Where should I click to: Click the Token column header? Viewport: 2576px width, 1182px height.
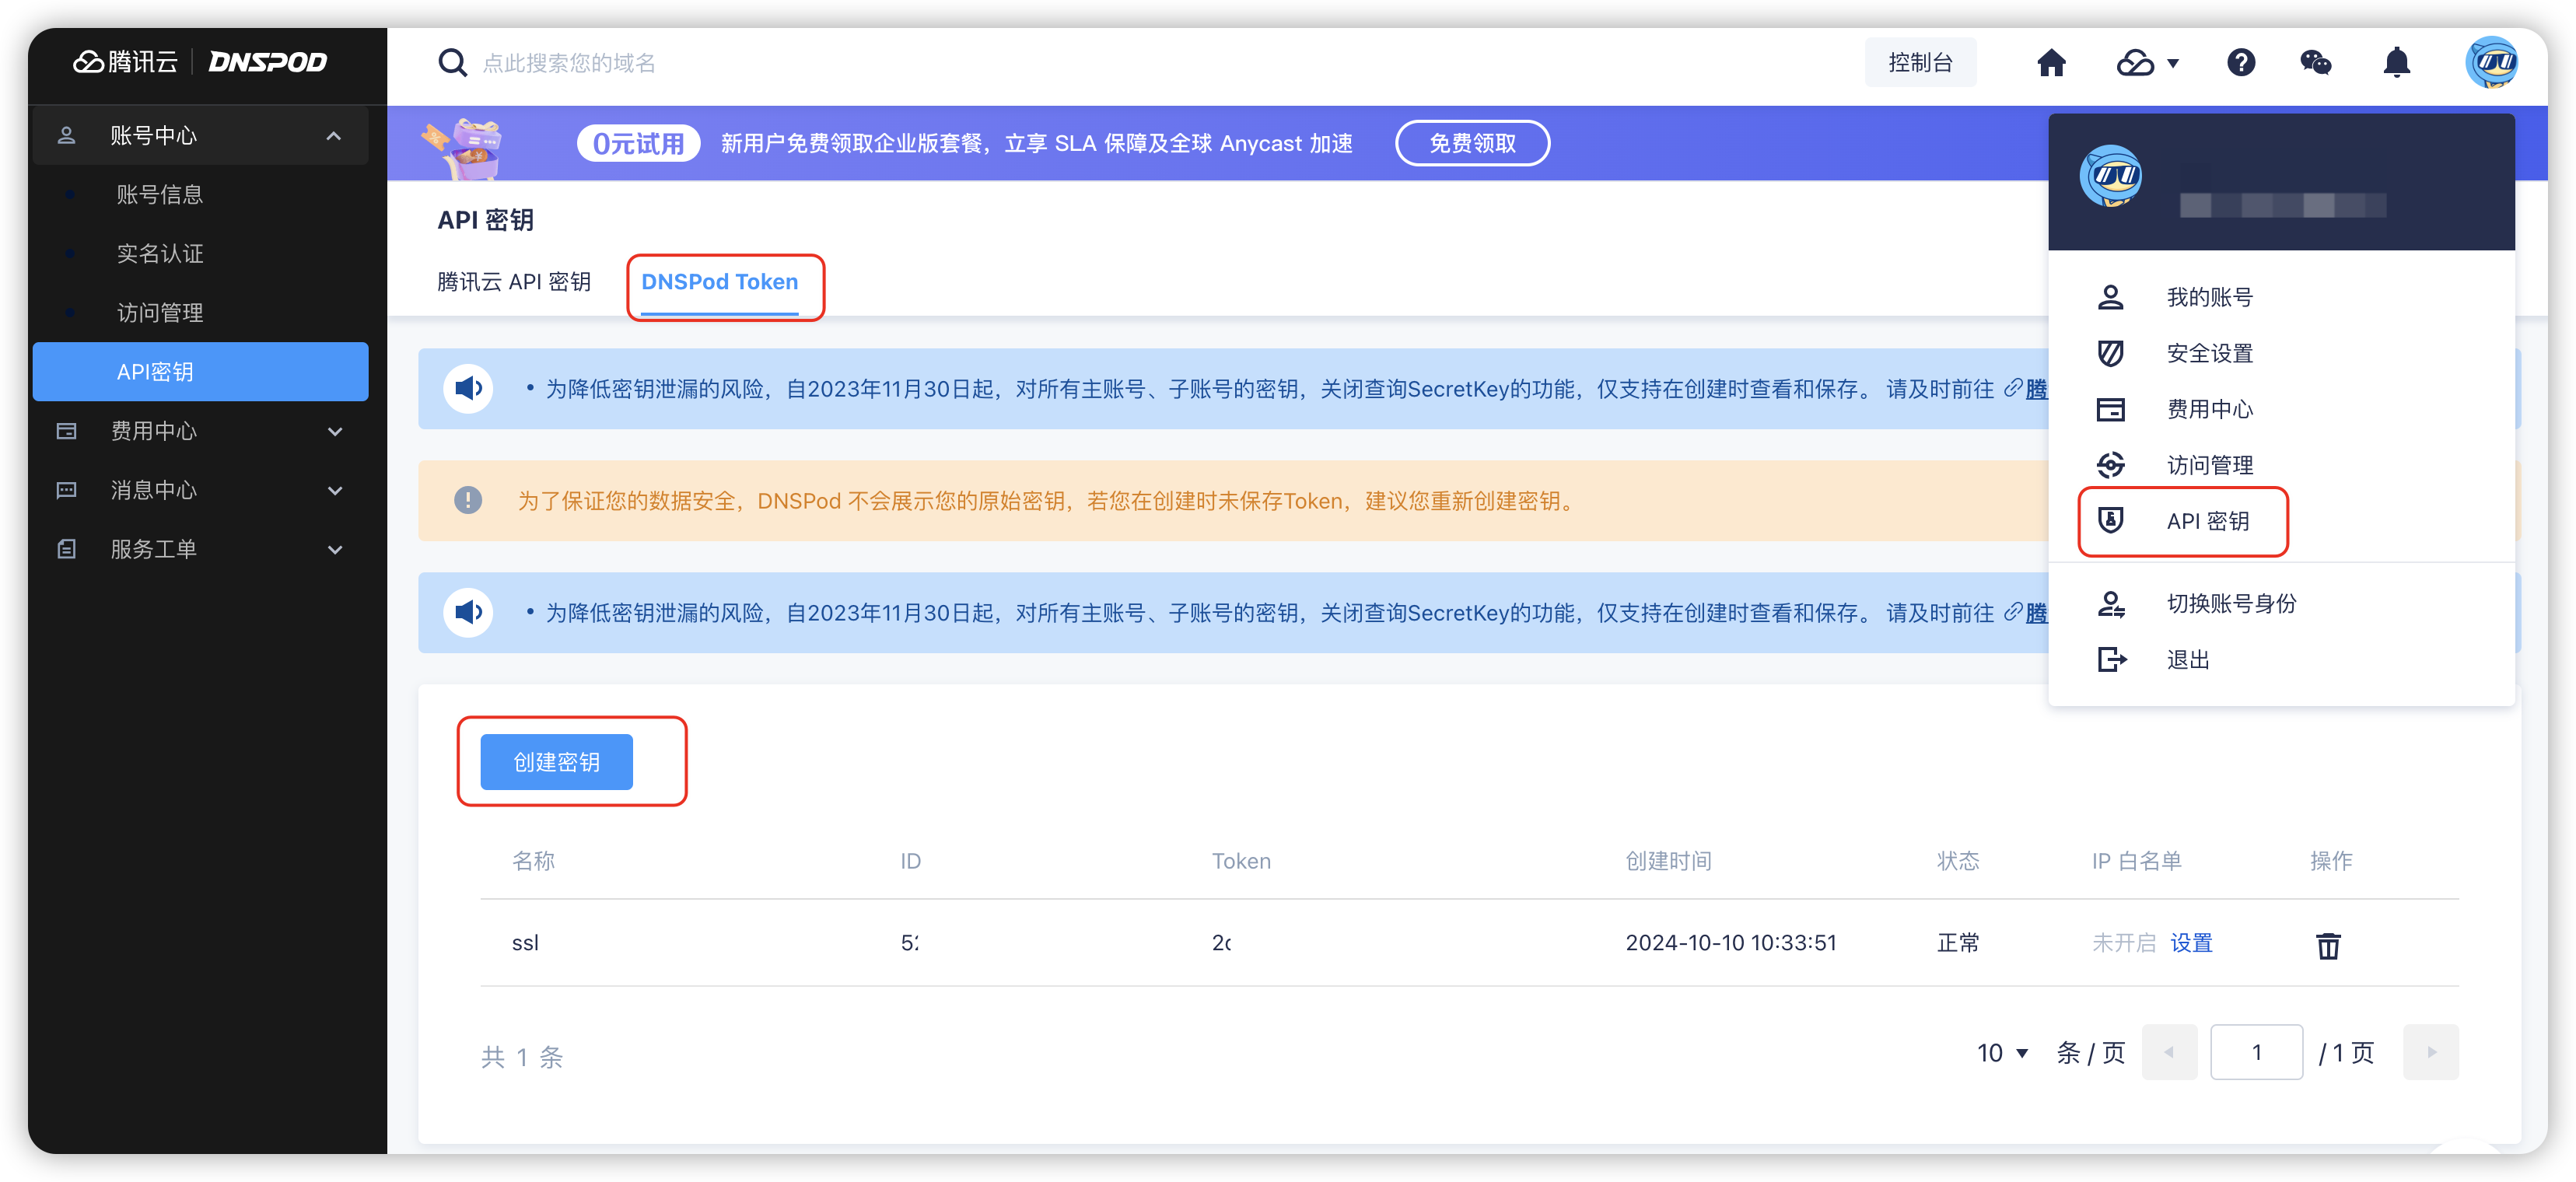pos(1241,860)
